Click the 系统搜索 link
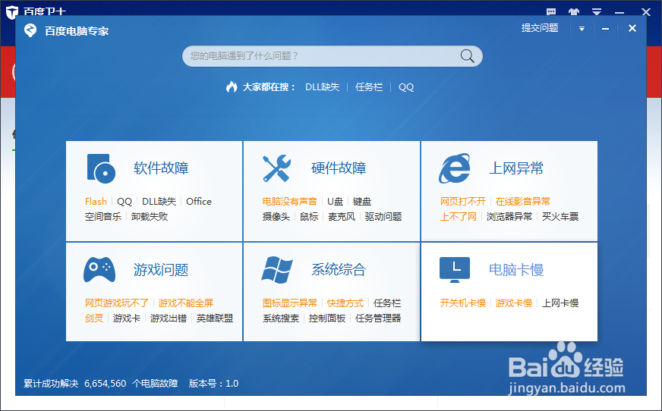The height and width of the screenshot is (411, 662). click(281, 318)
